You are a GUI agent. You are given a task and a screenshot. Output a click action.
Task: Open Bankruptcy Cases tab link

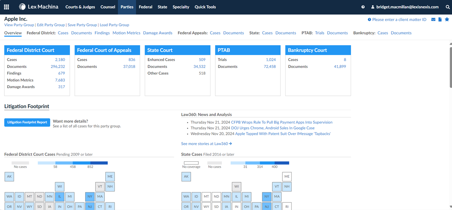click(x=383, y=33)
